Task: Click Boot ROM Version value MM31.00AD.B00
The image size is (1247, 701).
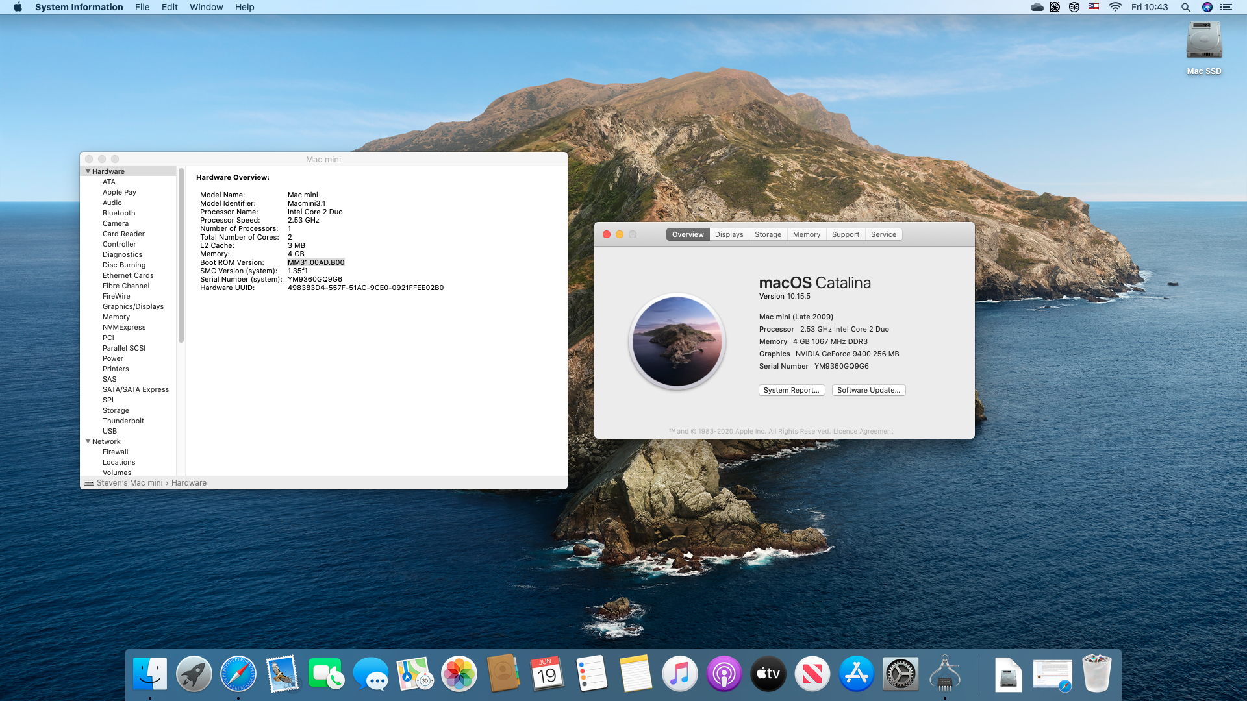Action: (x=316, y=262)
